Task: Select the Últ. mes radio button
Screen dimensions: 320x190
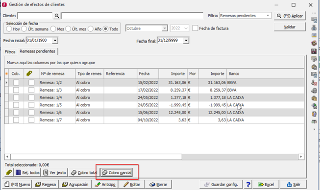Action: click(x=68, y=29)
